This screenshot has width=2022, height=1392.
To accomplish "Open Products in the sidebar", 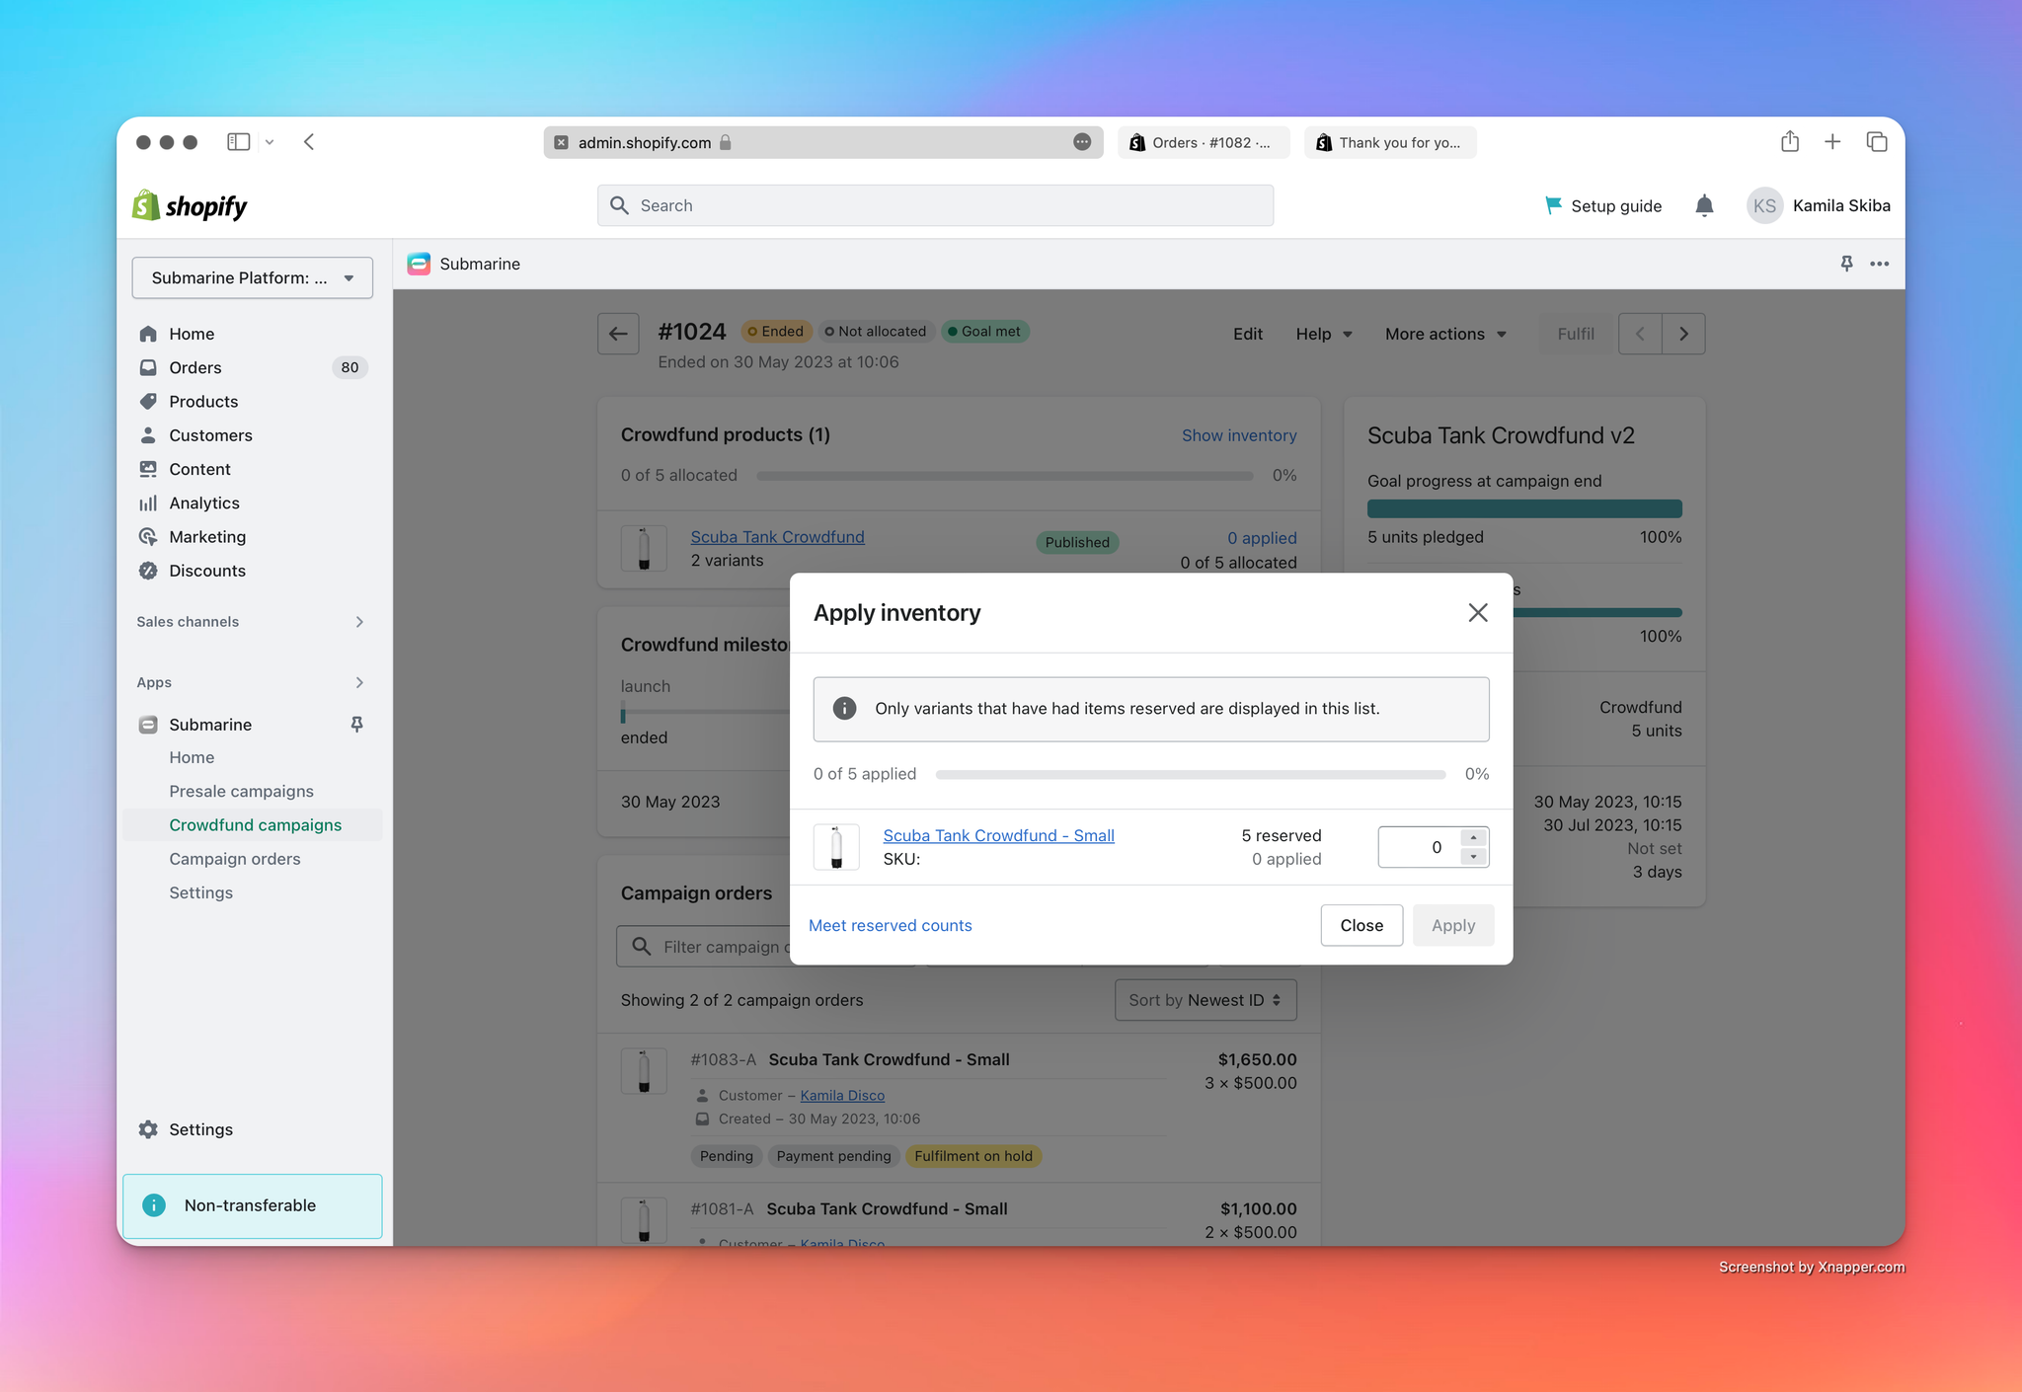I will point(203,402).
